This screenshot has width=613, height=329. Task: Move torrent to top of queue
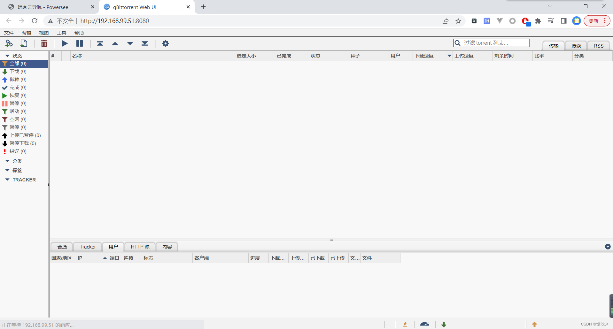(100, 43)
